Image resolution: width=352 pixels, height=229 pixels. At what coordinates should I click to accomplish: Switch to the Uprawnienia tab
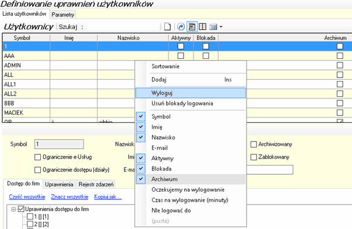(x=59, y=185)
